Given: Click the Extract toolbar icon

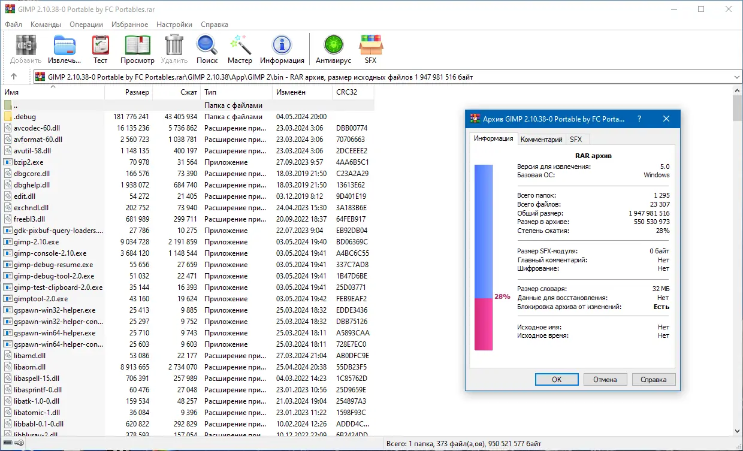Looking at the screenshot, I should click(64, 45).
